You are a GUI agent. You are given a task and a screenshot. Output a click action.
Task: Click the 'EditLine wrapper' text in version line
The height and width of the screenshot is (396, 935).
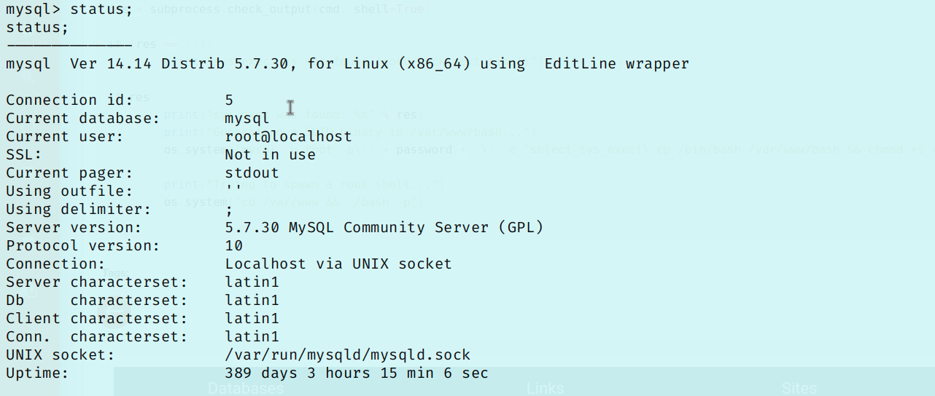[x=616, y=63]
